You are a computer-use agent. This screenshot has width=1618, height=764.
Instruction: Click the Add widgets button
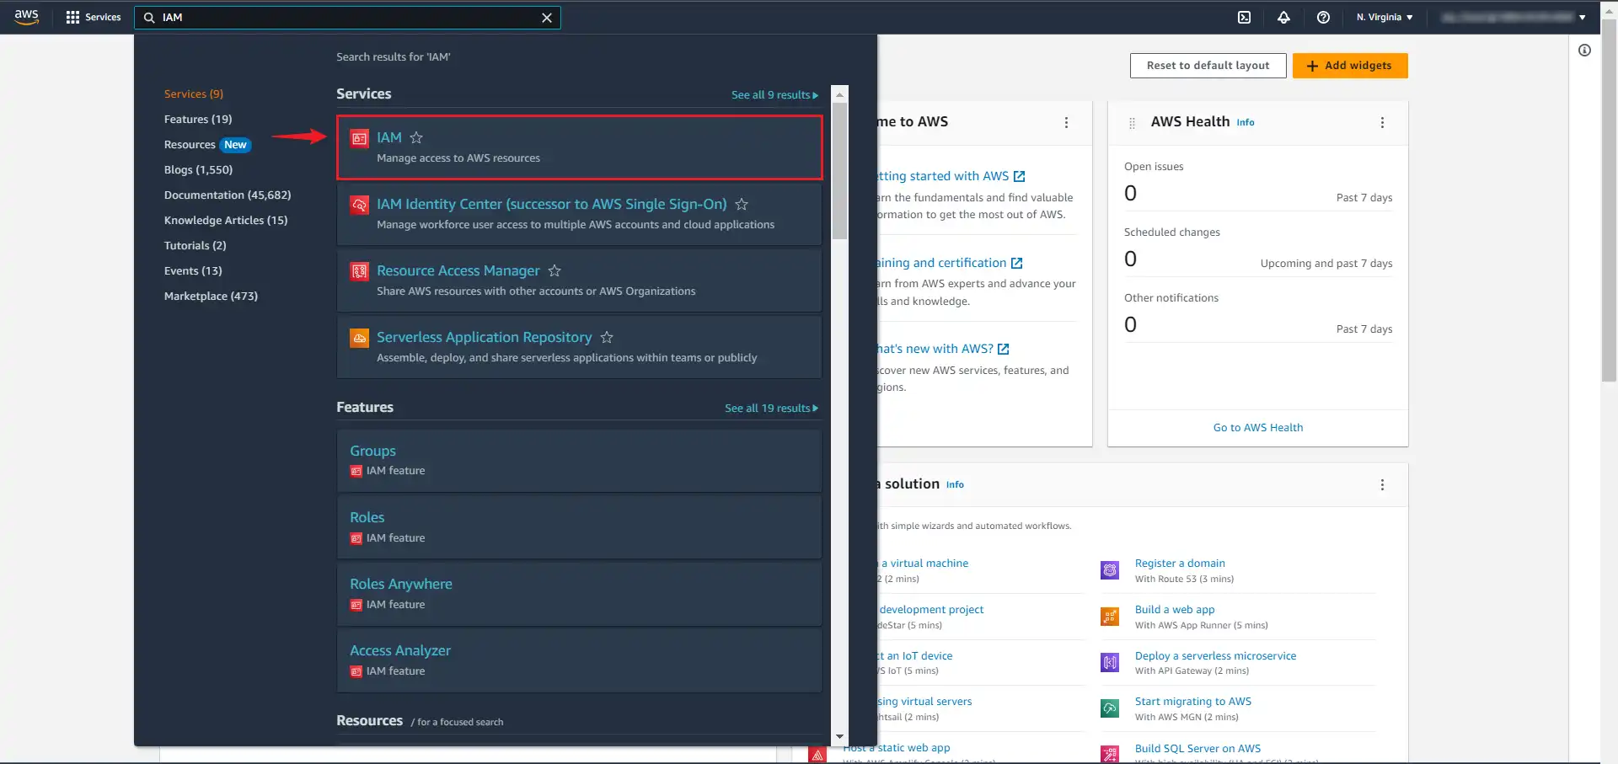point(1349,66)
